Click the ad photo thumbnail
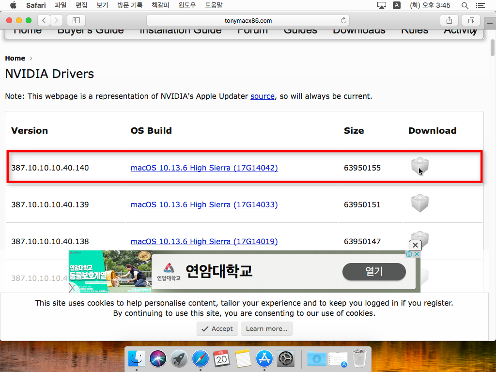The image size is (496, 372). pyautogui.click(x=110, y=271)
